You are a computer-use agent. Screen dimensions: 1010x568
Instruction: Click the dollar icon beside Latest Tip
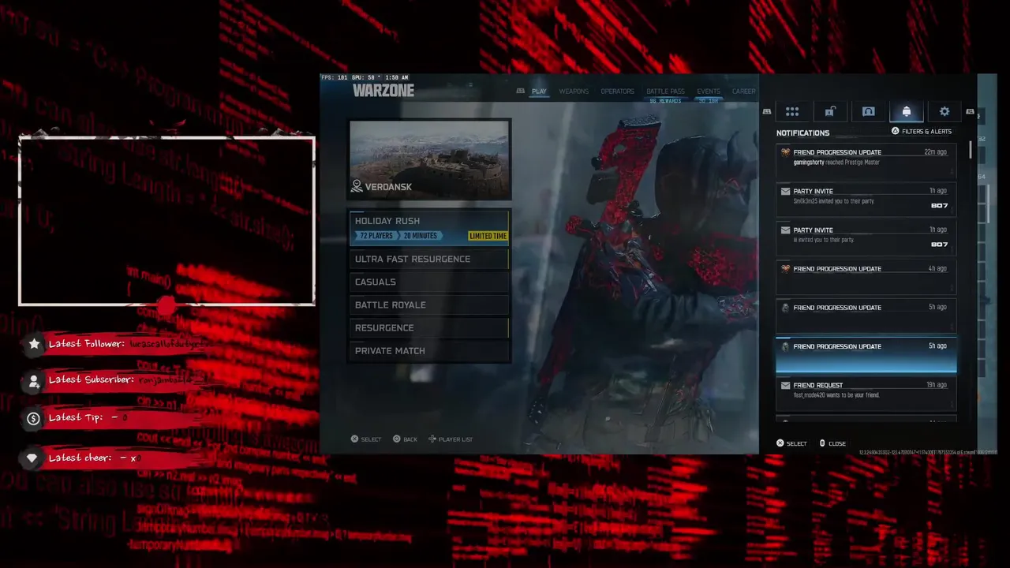(x=33, y=419)
